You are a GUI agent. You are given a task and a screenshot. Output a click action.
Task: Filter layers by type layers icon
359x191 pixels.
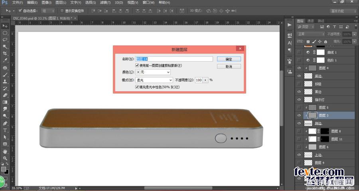tap(335, 27)
